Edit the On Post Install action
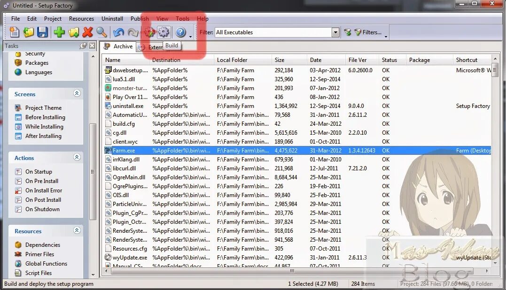This screenshot has height=290, width=506. click(43, 199)
